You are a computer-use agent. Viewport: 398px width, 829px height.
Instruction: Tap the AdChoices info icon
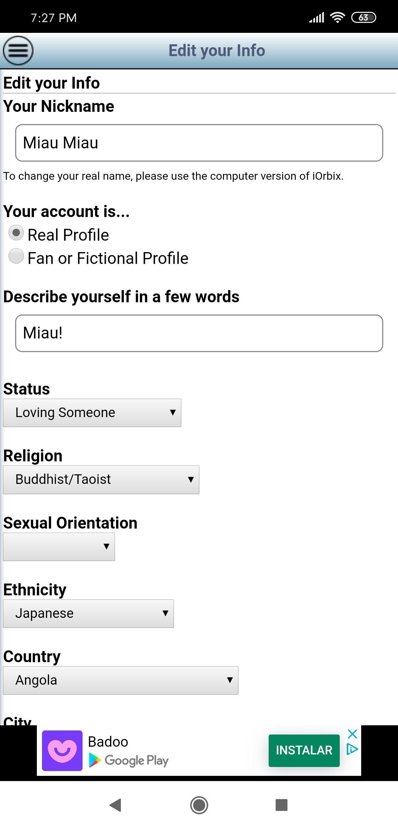[352, 749]
